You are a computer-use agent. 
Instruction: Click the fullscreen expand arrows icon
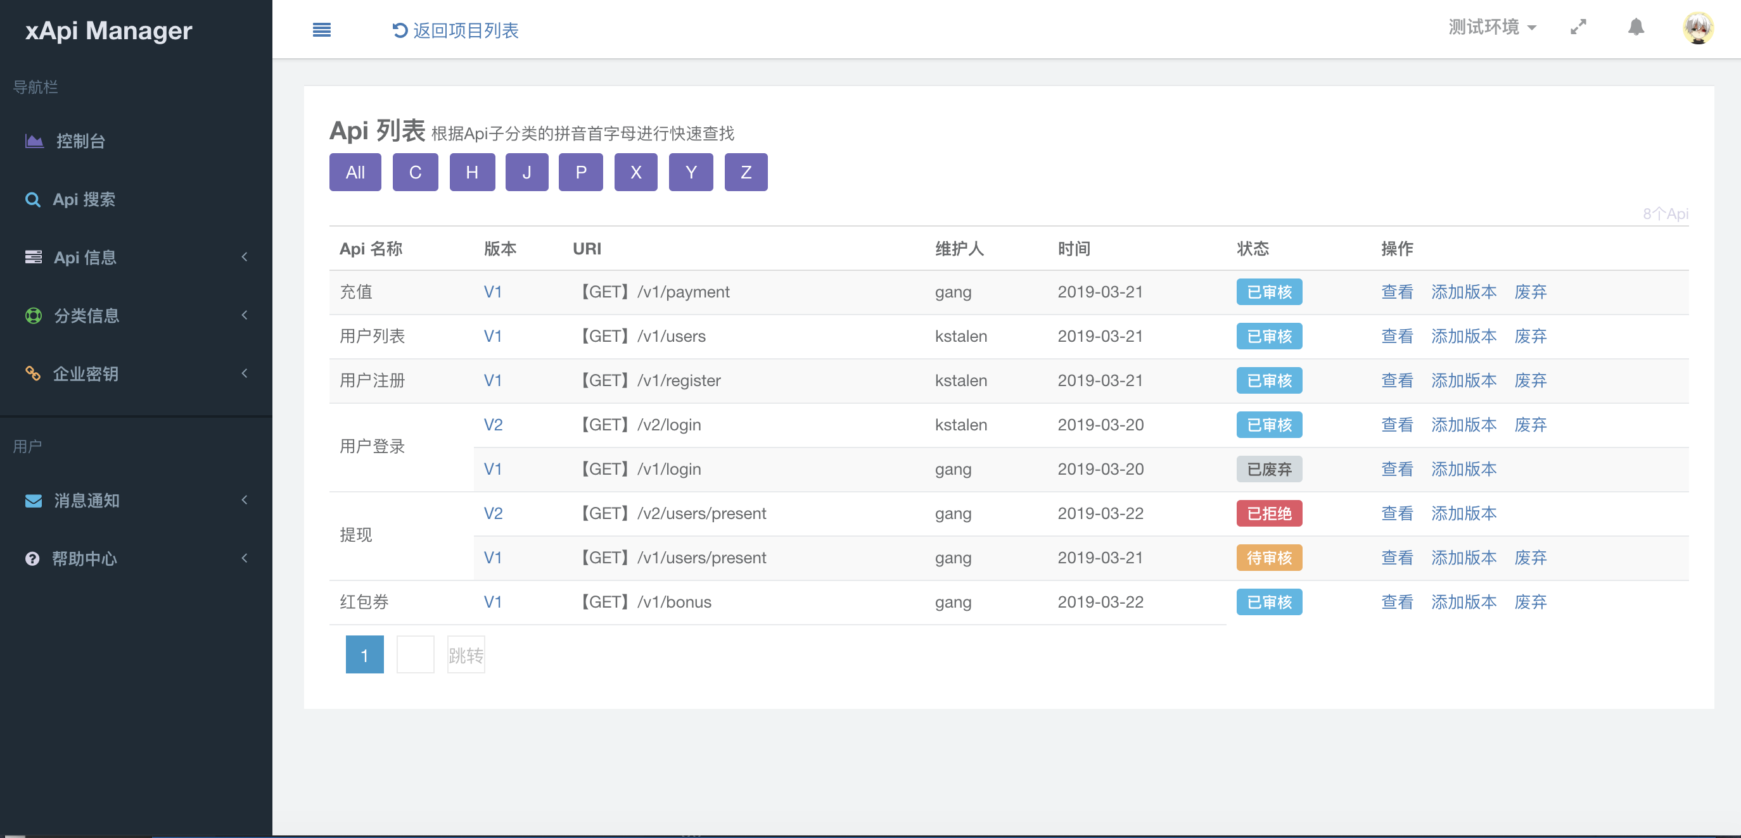(x=1578, y=28)
